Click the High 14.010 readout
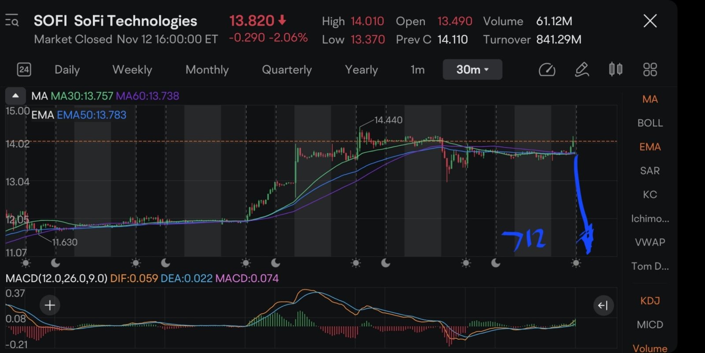This screenshot has height=353, width=705. coord(353,21)
